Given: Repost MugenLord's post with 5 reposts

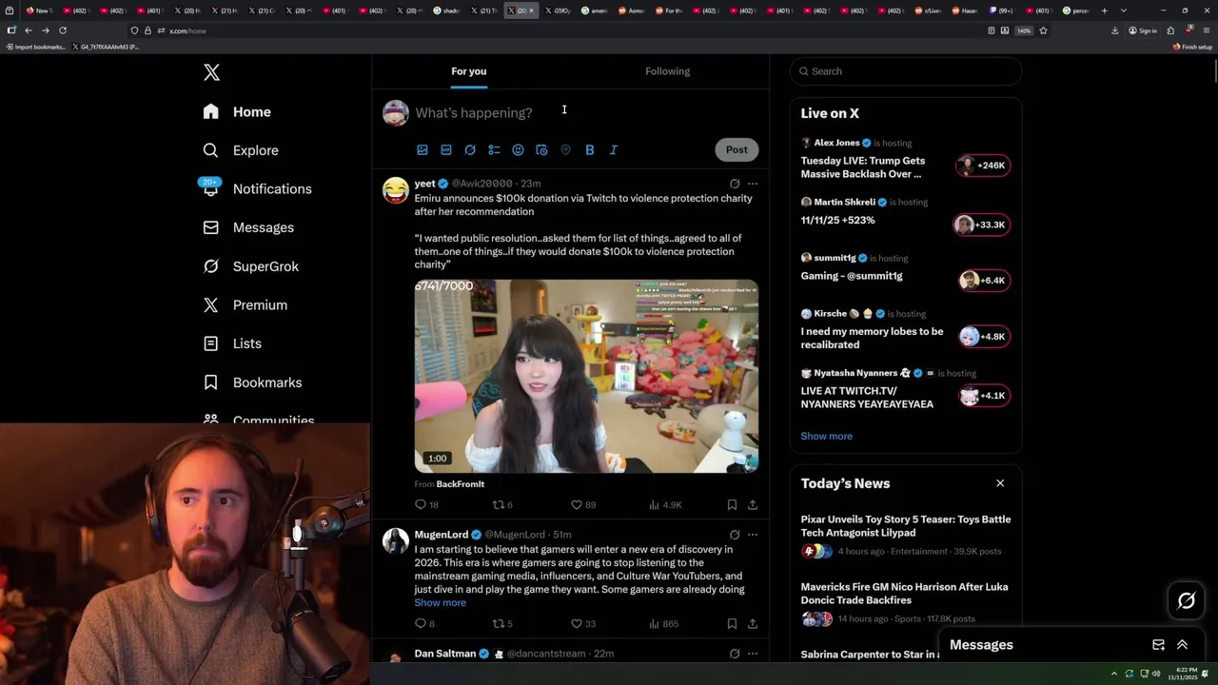Looking at the screenshot, I should coord(501,624).
